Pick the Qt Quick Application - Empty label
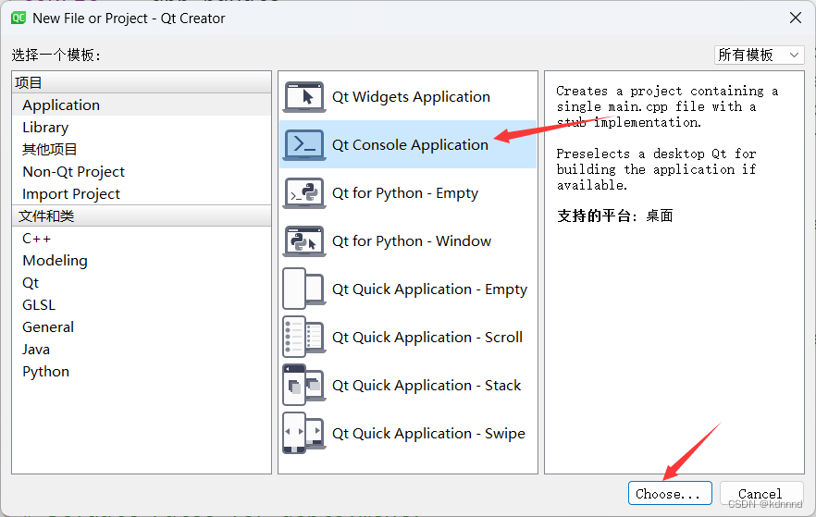The height and width of the screenshot is (517, 816). 430,289
